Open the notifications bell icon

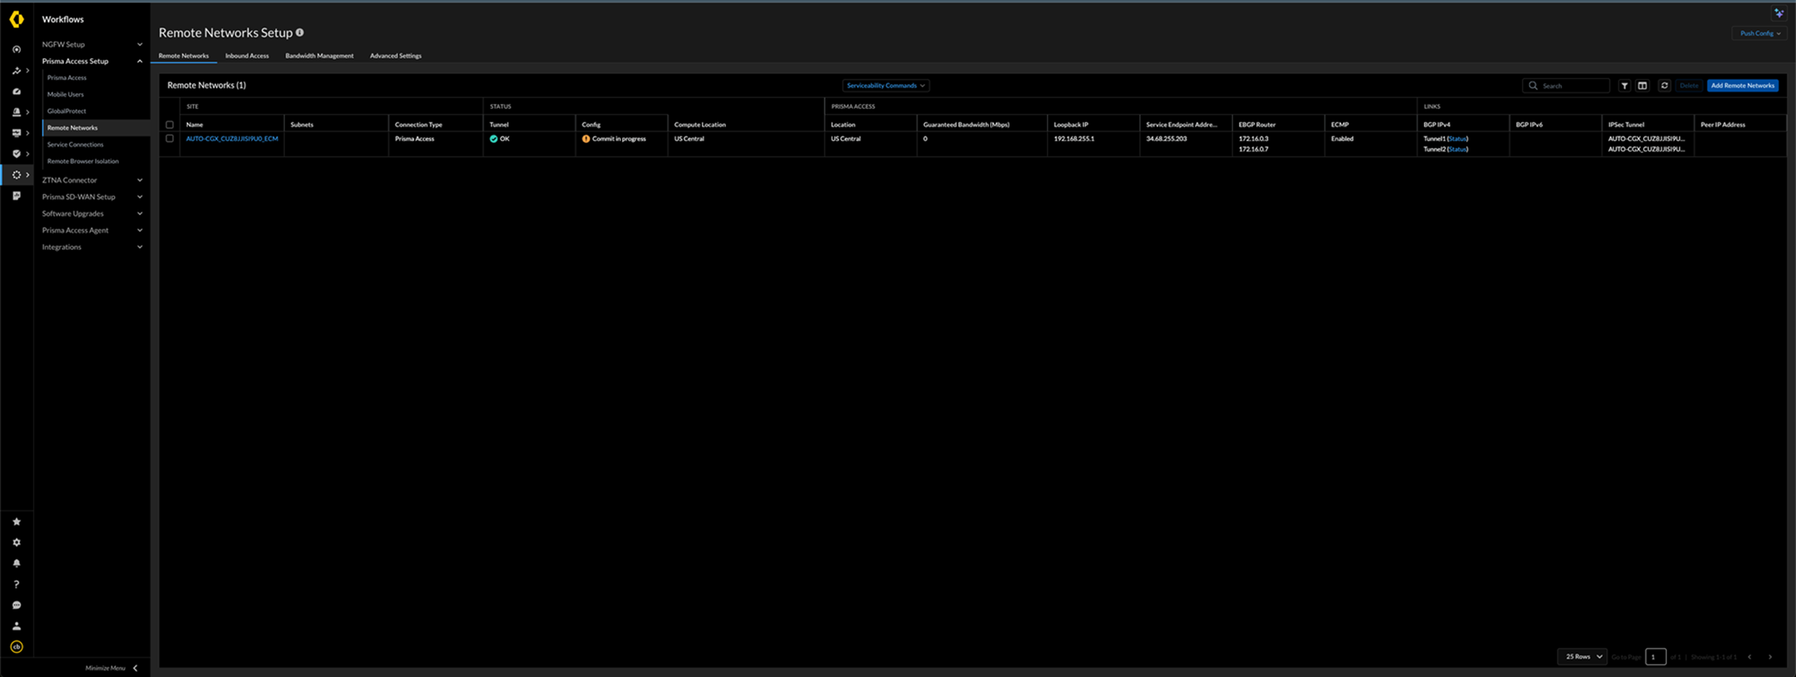point(17,564)
